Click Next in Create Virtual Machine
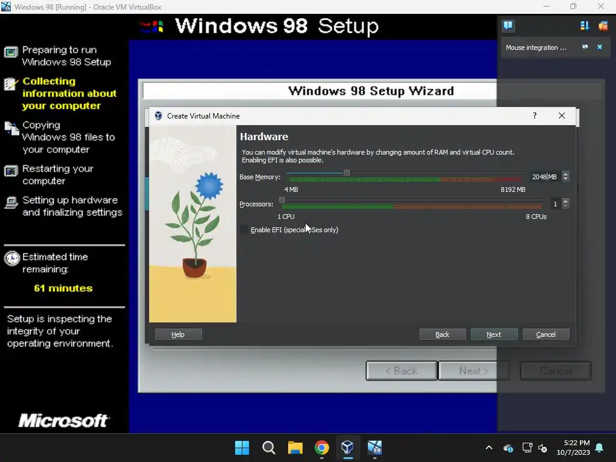The image size is (616, 462). coord(494,334)
